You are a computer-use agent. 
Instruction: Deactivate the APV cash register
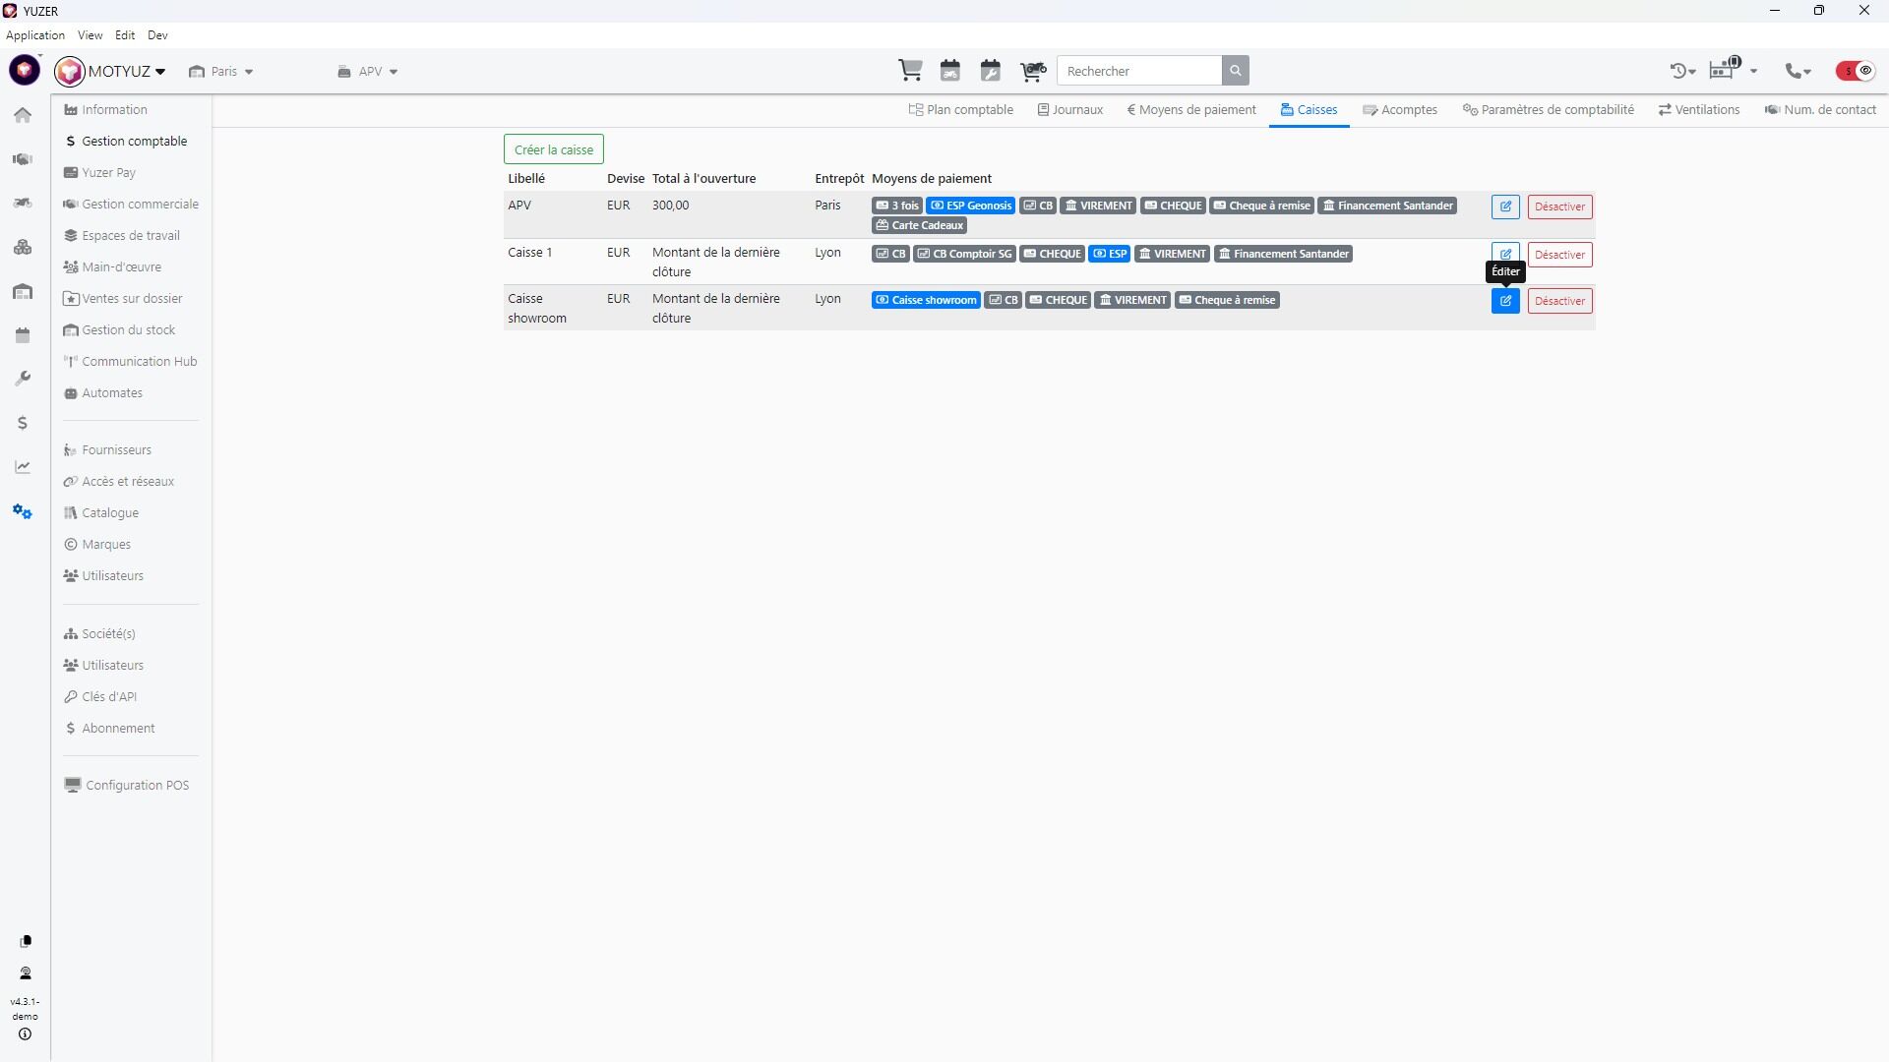[1559, 206]
